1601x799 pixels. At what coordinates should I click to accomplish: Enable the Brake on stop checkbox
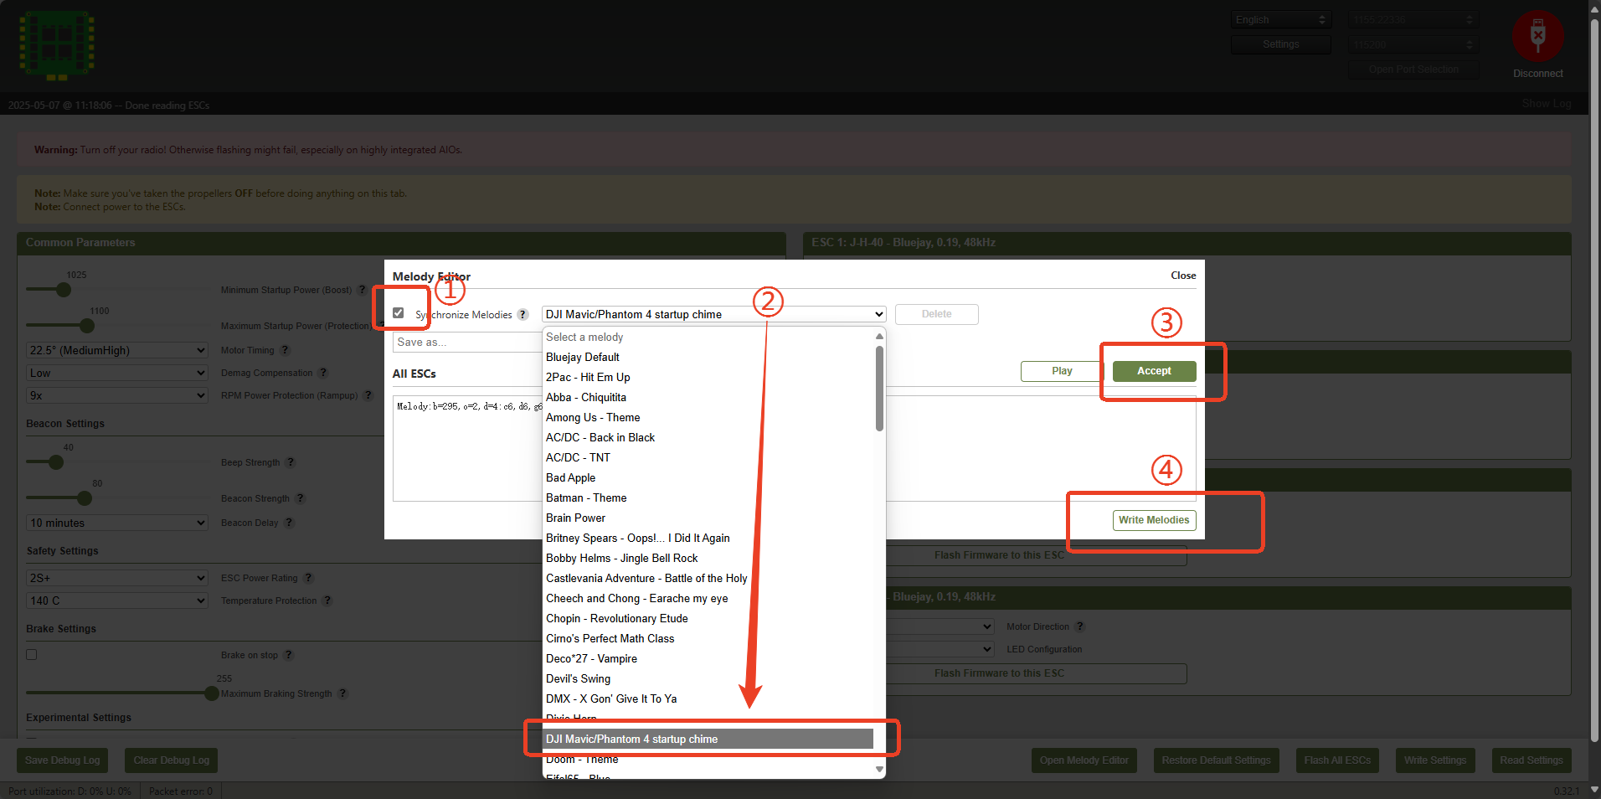(x=32, y=655)
